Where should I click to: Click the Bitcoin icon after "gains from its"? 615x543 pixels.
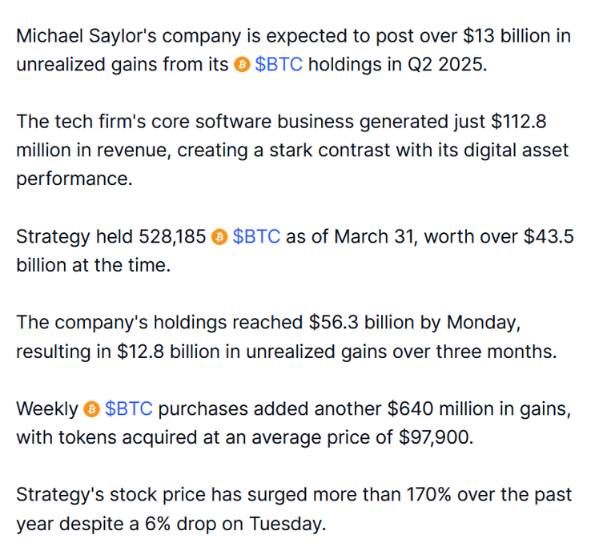[x=242, y=64]
